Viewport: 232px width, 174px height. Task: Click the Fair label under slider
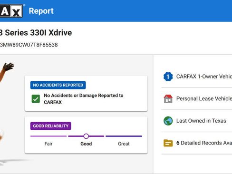pyautogui.click(x=48, y=144)
